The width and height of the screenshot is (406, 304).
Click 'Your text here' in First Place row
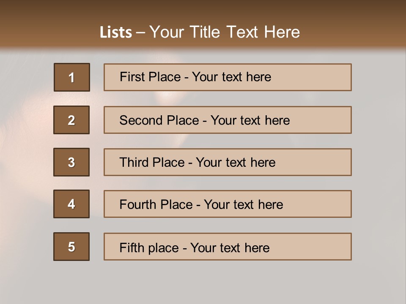click(231, 77)
